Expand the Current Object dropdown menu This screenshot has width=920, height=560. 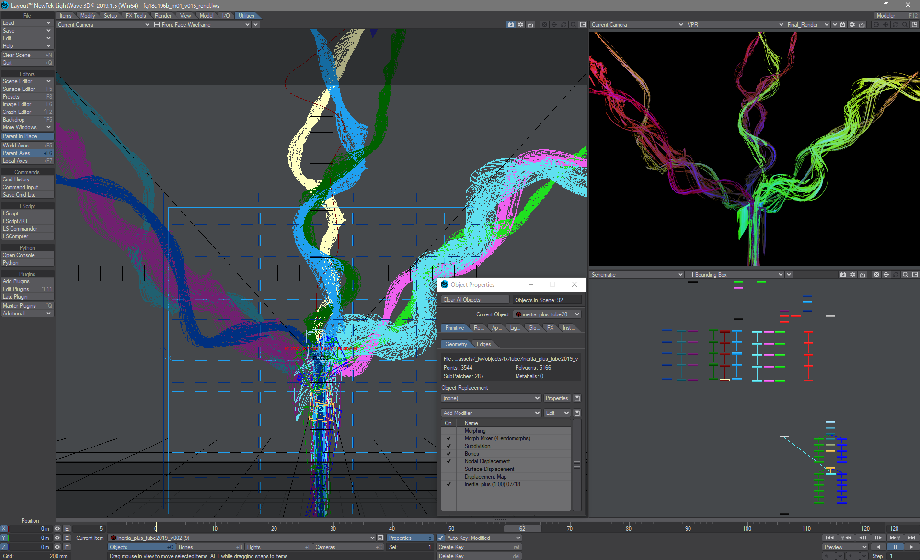575,314
